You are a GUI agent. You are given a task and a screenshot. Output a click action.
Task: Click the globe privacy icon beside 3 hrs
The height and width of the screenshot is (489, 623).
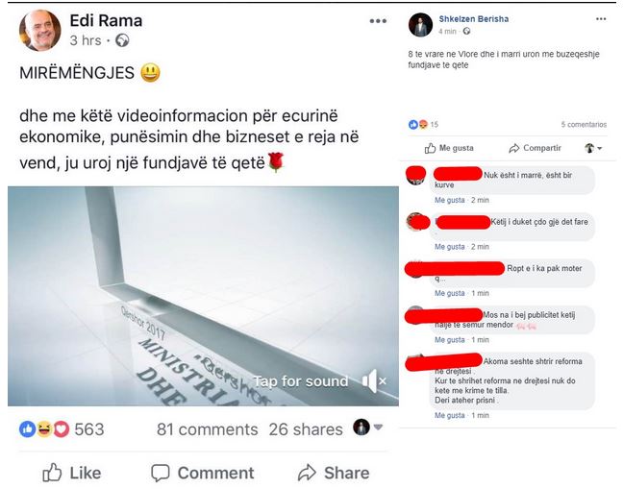pos(122,40)
